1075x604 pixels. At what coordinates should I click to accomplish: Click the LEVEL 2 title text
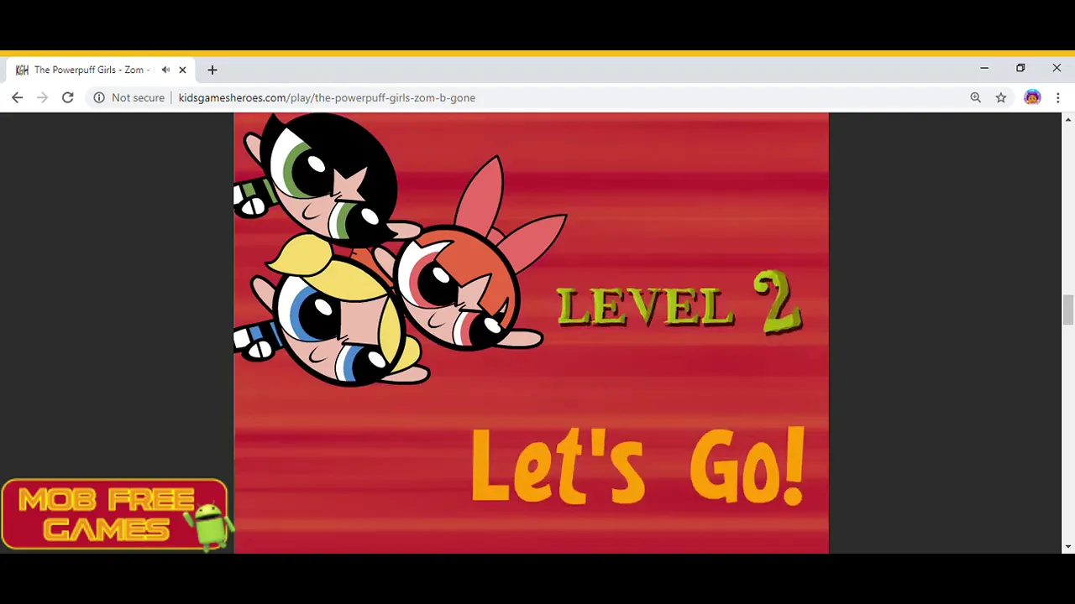679,304
